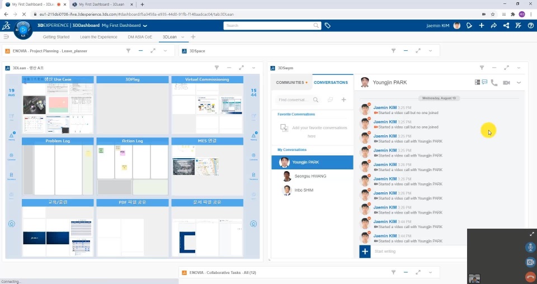The image size is (537, 284).
Task: Pin the 3DLean widget
Action: coord(217,68)
